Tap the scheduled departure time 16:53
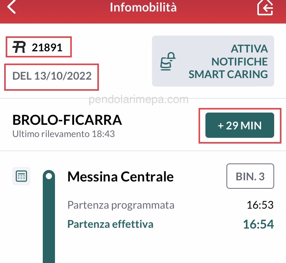Image resolution: width=286 pixels, height=263 pixels. pos(260,205)
